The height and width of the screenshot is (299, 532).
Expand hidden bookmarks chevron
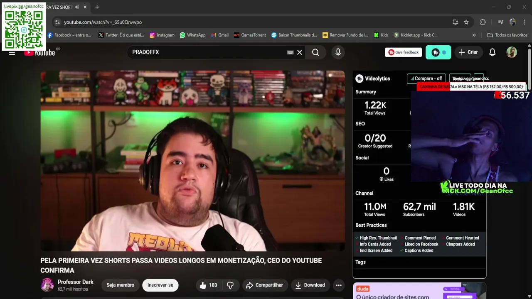pyautogui.click(x=474, y=35)
